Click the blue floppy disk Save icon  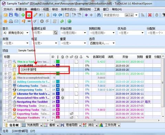(x=11, y=15)
